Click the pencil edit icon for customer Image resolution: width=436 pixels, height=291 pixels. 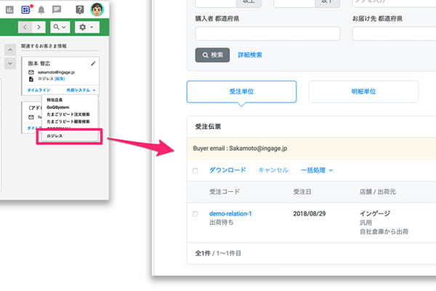(92, 64)
